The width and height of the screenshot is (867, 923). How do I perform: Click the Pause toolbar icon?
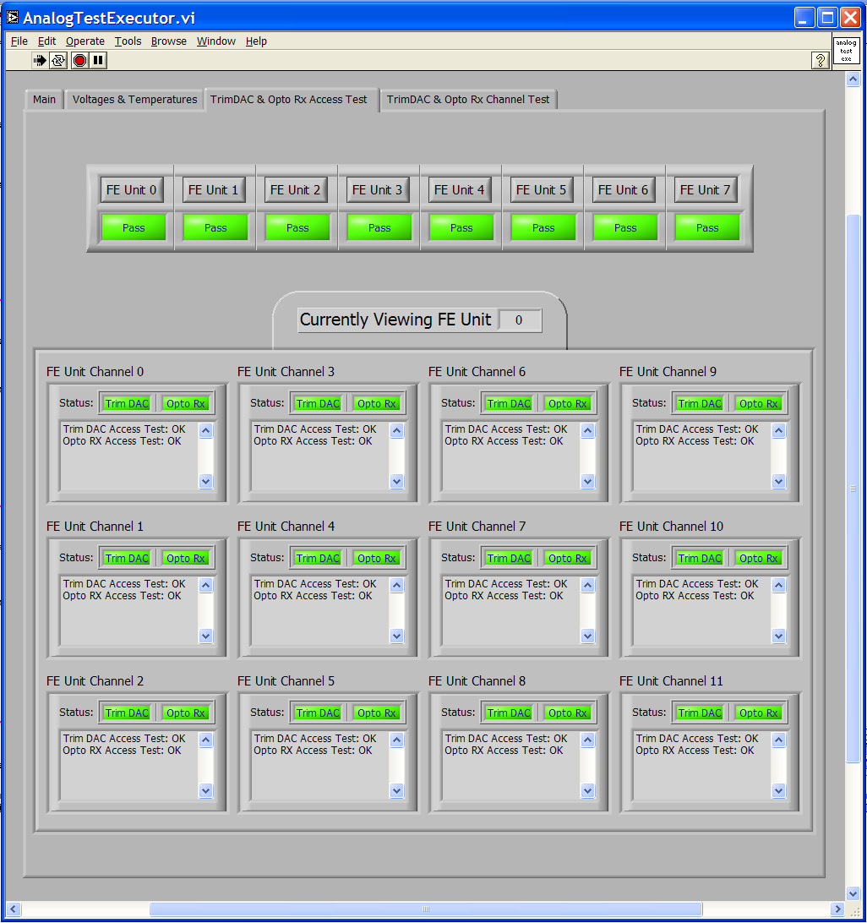pyautogui.click(x=99, y=60)
